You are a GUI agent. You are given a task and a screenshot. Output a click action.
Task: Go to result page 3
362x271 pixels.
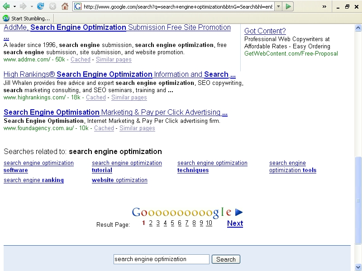158,223
